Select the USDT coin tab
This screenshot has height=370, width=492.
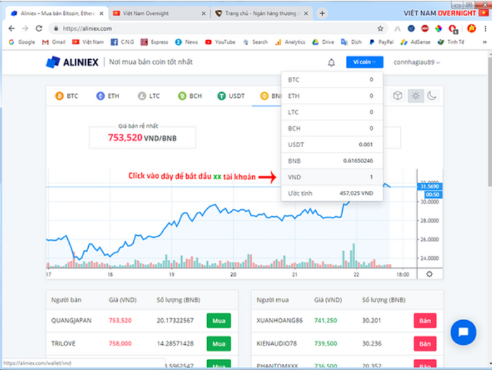pos(231,96)
